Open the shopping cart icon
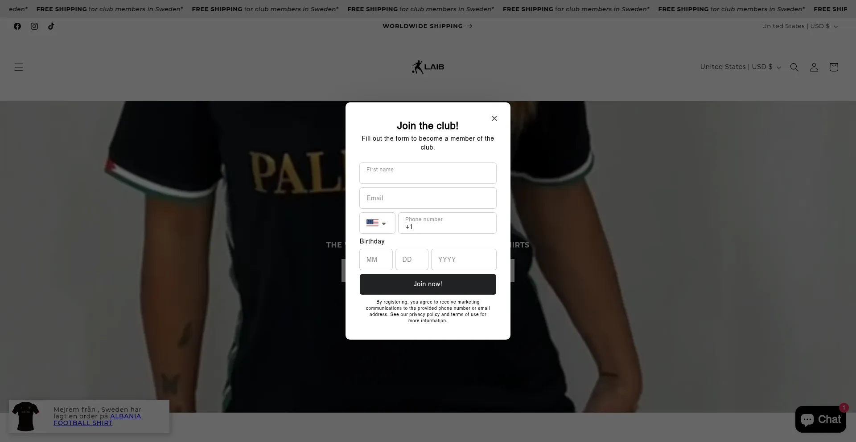This screenshot has width=856, height=442. [834, 67]
